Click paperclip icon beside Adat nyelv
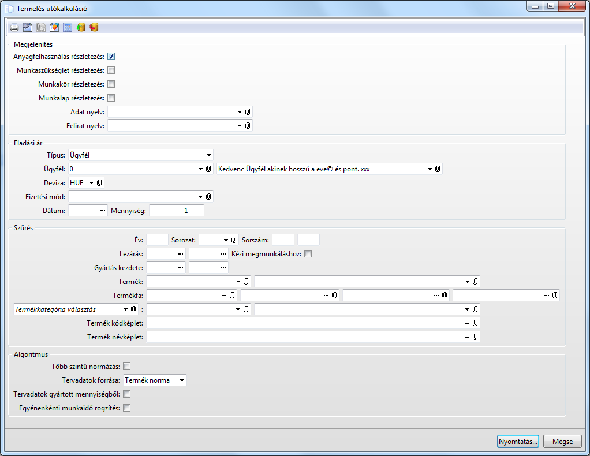The image size is (590, 456). coord(248,112)
